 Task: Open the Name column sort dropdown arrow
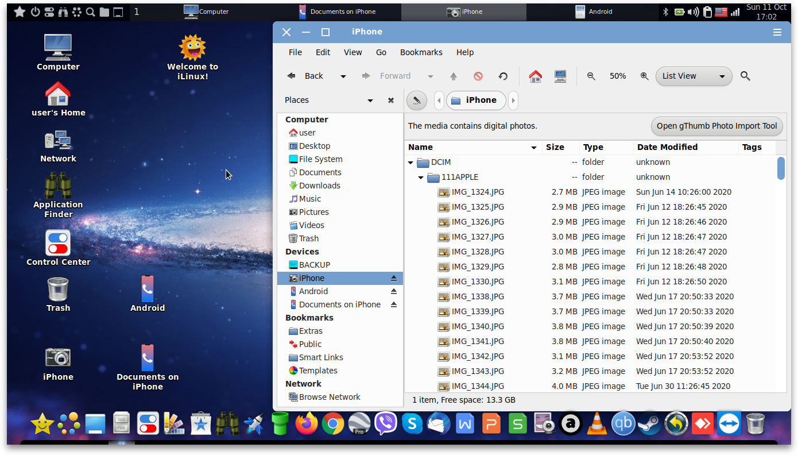[534, 148]
